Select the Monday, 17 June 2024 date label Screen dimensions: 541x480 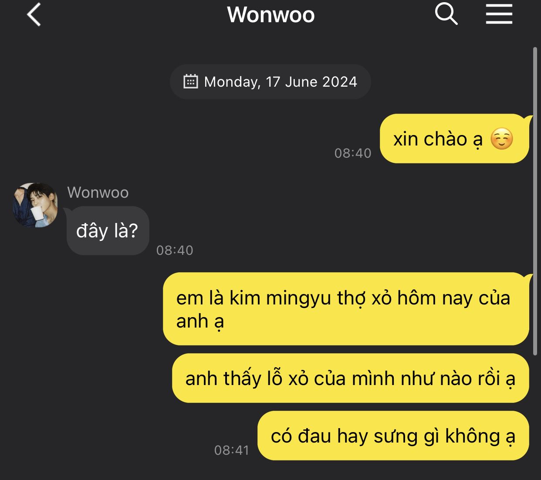(281, 81)
